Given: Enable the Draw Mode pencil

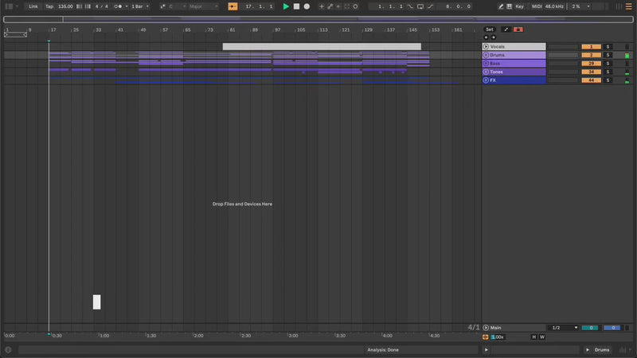Looking at the screenshot, I should [501, 6].
